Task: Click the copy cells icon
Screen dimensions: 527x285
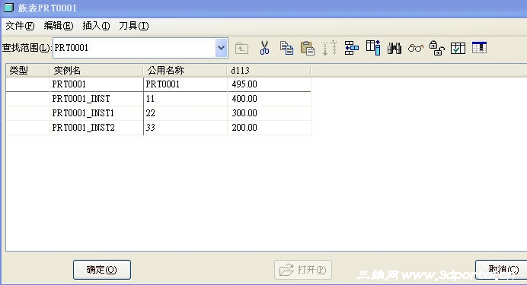Action: point(286,48)
